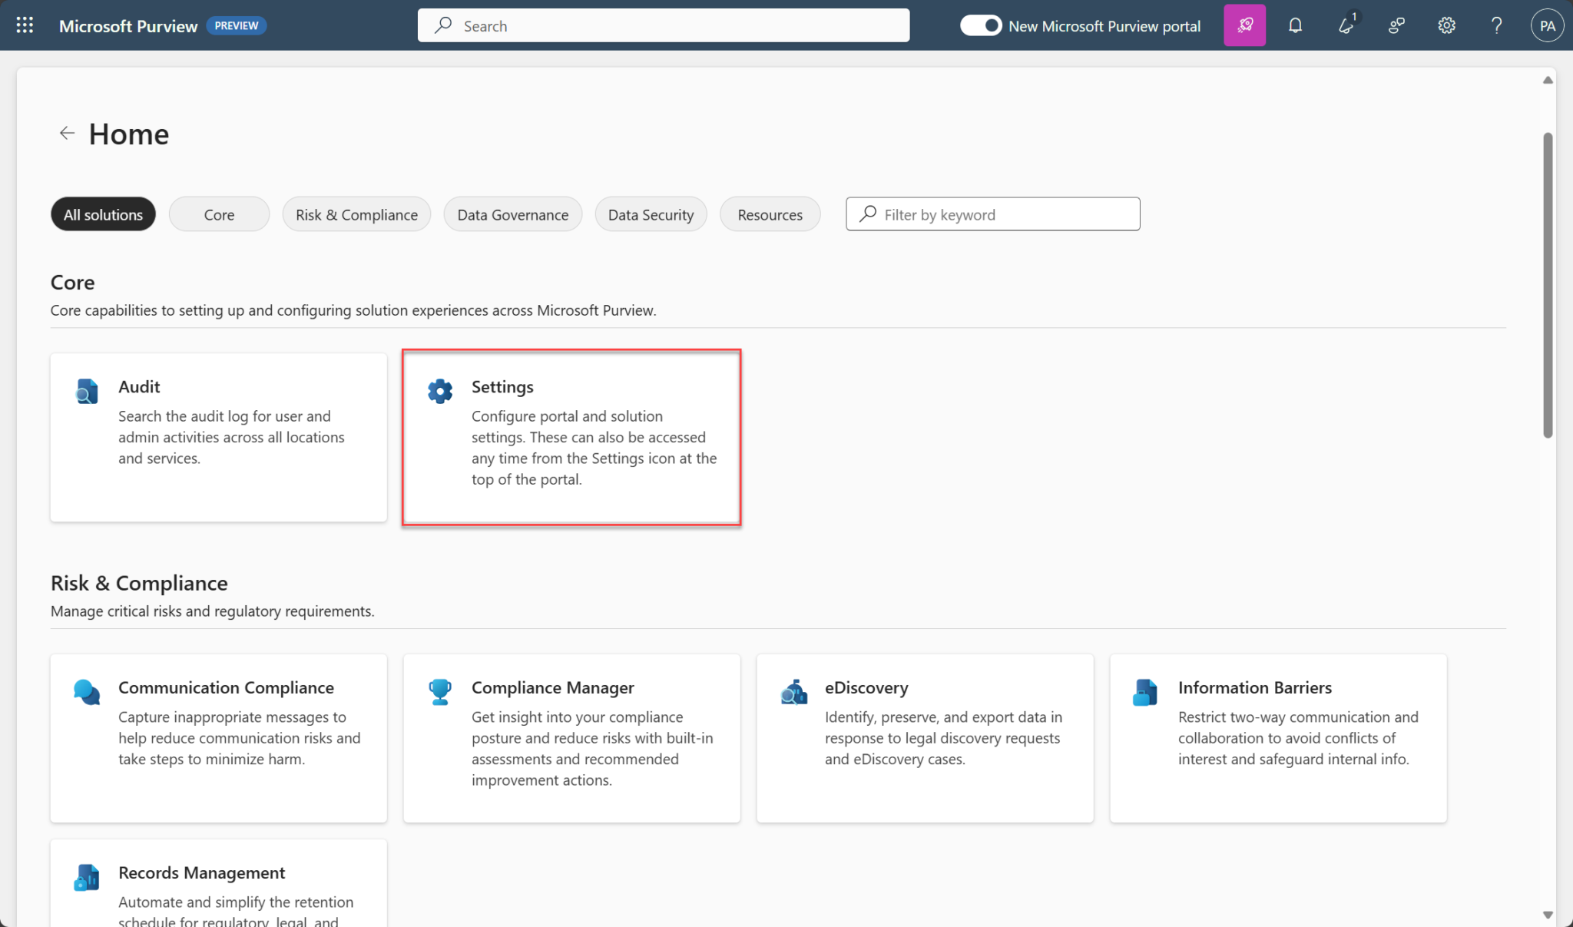Select the Data Security filter pill
Screen dimensions: 1573x927
[651, 214]
